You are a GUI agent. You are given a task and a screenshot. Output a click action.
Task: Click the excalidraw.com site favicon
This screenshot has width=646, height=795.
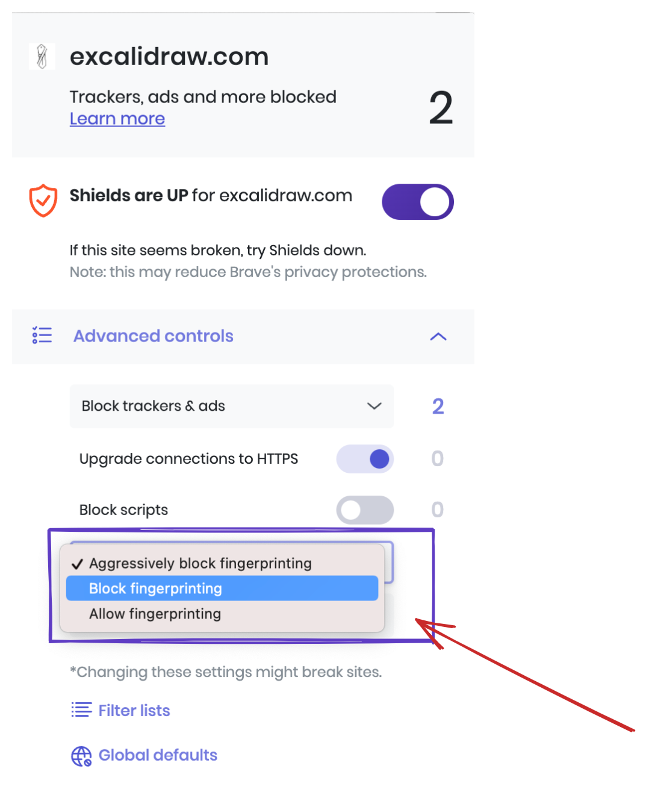point(42,56)
